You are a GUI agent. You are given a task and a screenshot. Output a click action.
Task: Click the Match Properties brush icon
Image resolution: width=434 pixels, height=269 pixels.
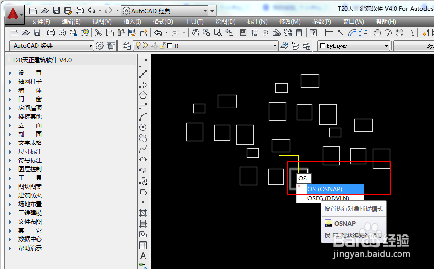tap(132, 33)
